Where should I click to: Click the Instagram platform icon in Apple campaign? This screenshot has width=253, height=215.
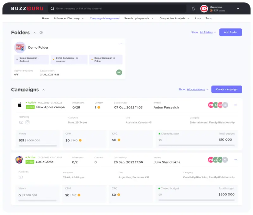[28, 122]
